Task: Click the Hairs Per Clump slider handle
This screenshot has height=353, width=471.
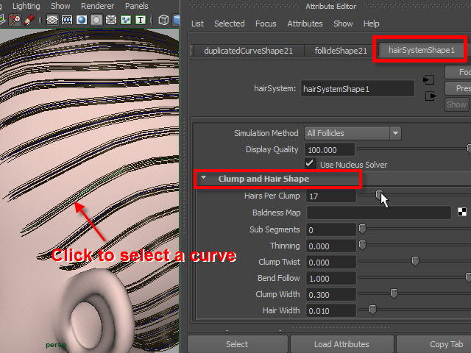Action: click(x=379, y=195)
